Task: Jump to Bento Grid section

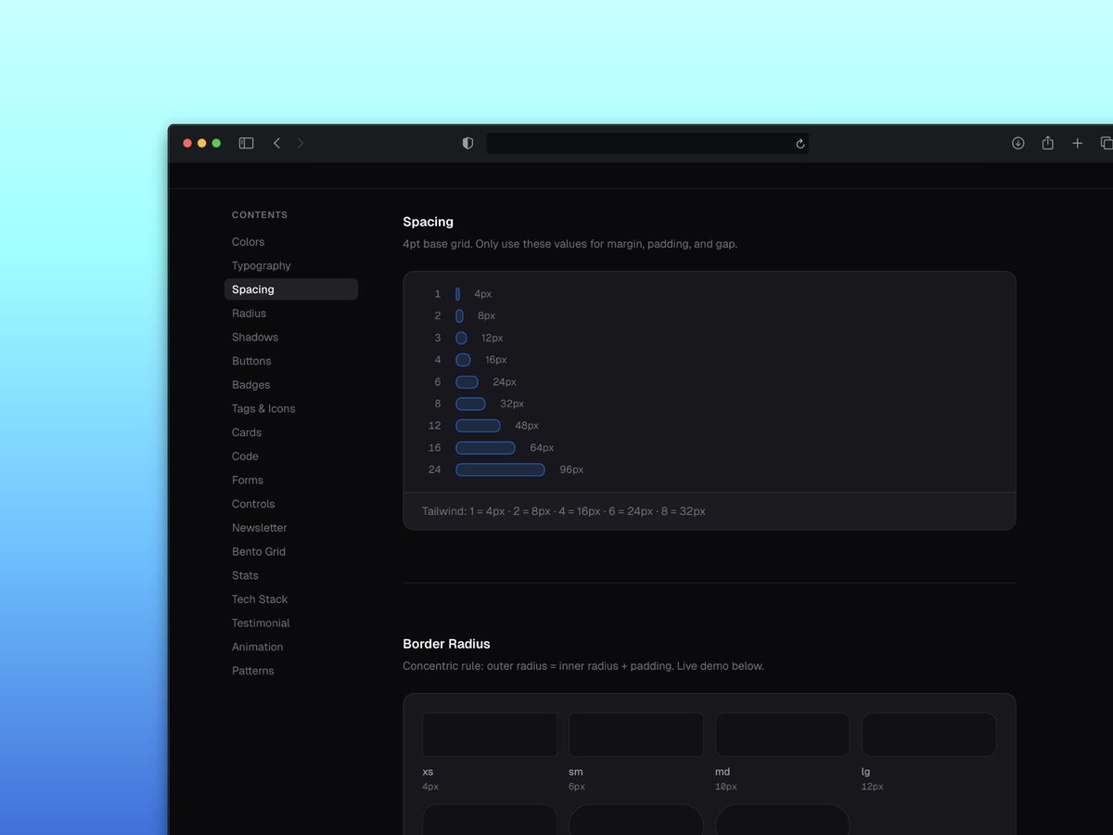Action: tap(259, 552)
